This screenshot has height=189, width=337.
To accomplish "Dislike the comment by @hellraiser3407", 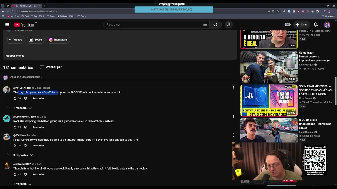I will pos(26,174).
